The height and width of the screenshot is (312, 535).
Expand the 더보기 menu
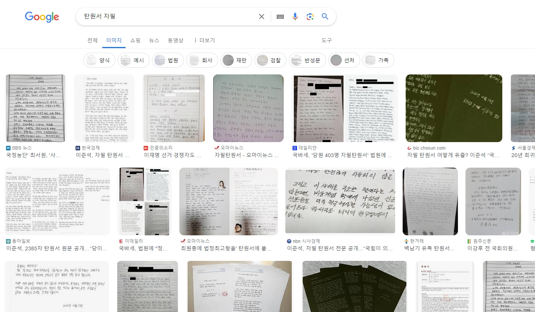tap(204, 40)
